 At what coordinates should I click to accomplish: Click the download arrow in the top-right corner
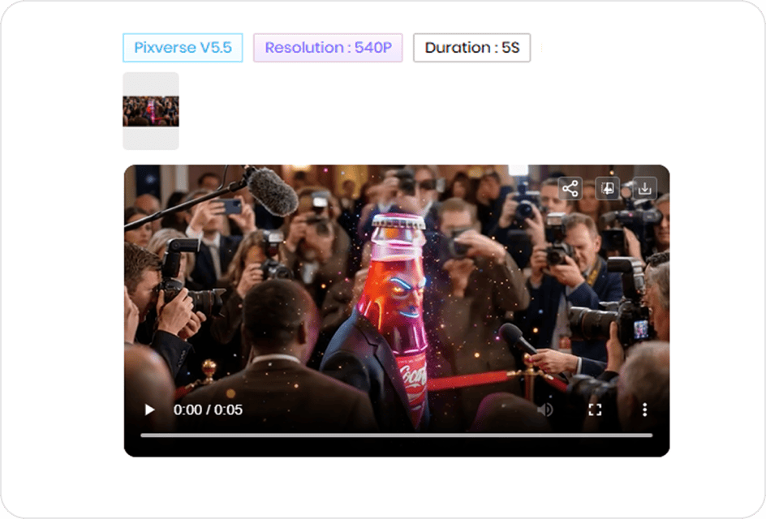click(x=645, y=188)
